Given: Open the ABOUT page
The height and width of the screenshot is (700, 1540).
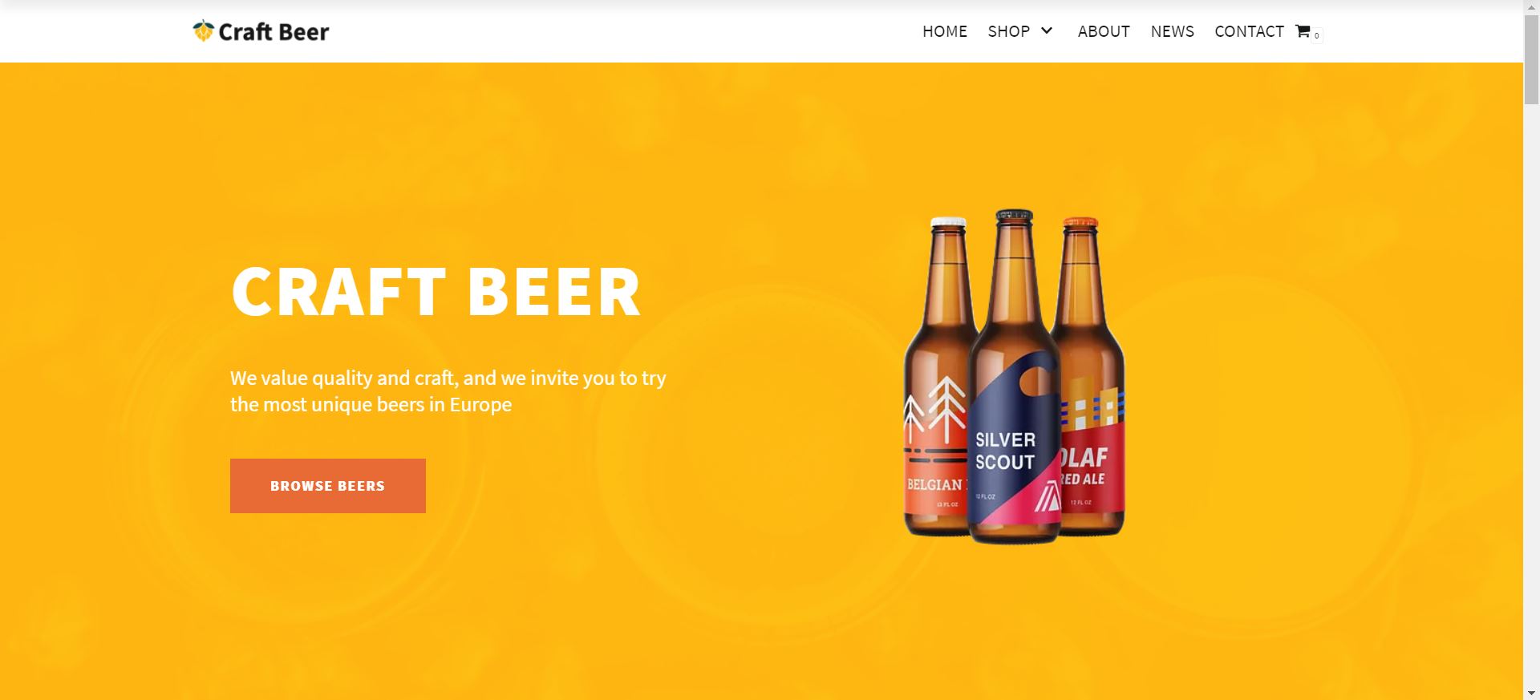Looking at the screenshot, I should 1104,31.
